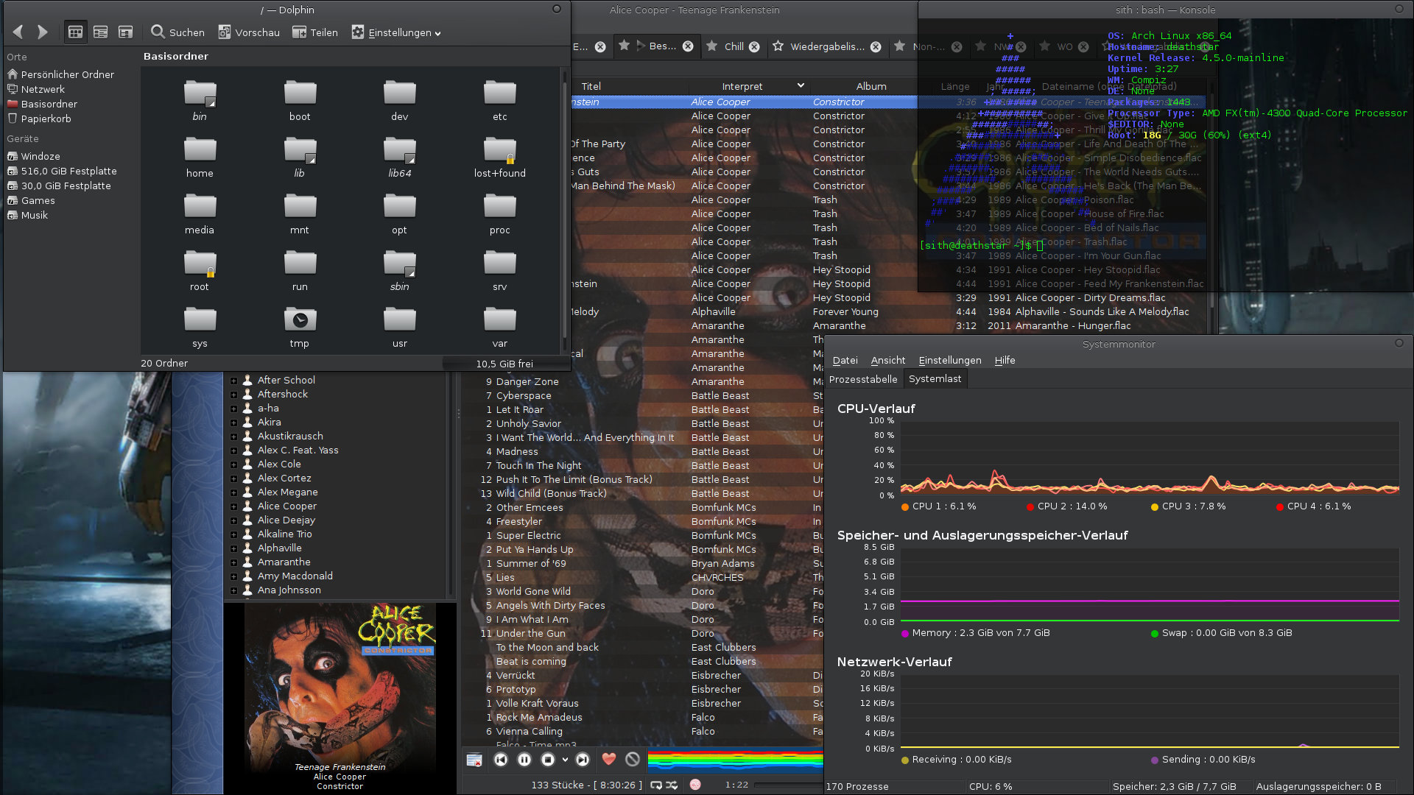
Task: Toggle shuffle mode in the status bar
Action: pos(672,785)
